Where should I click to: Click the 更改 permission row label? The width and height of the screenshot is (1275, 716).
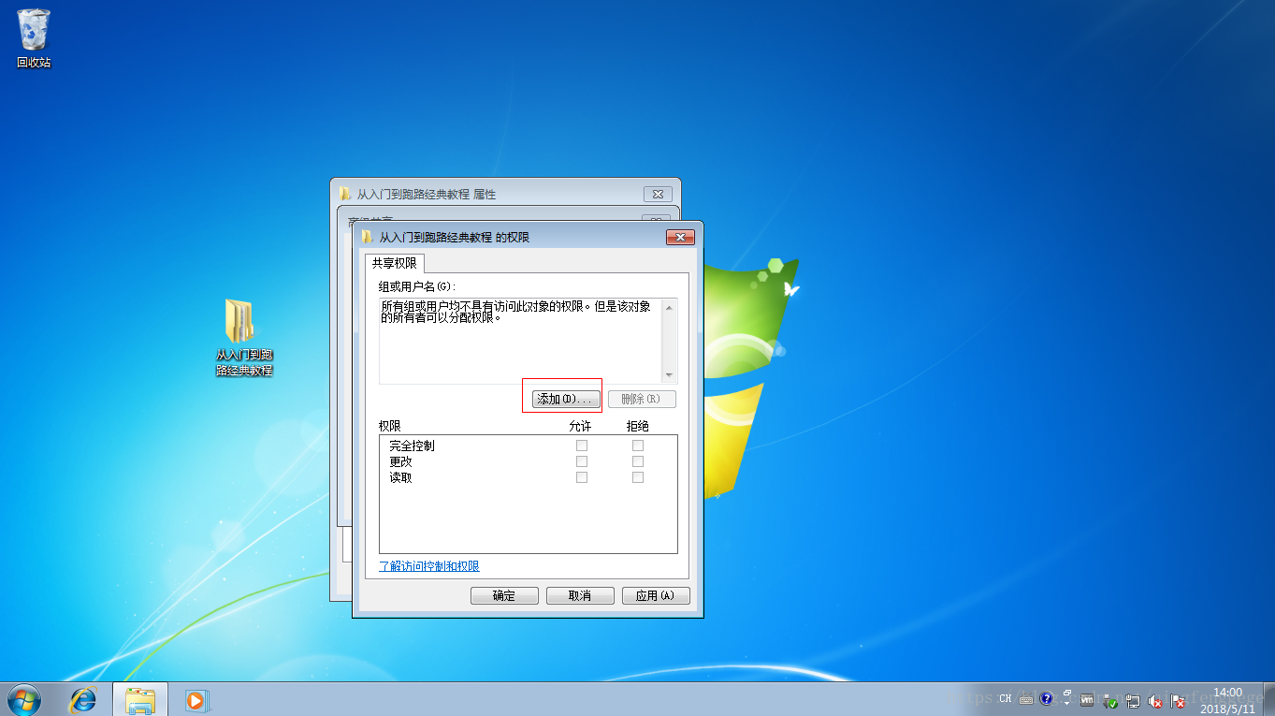click(400, 461)
